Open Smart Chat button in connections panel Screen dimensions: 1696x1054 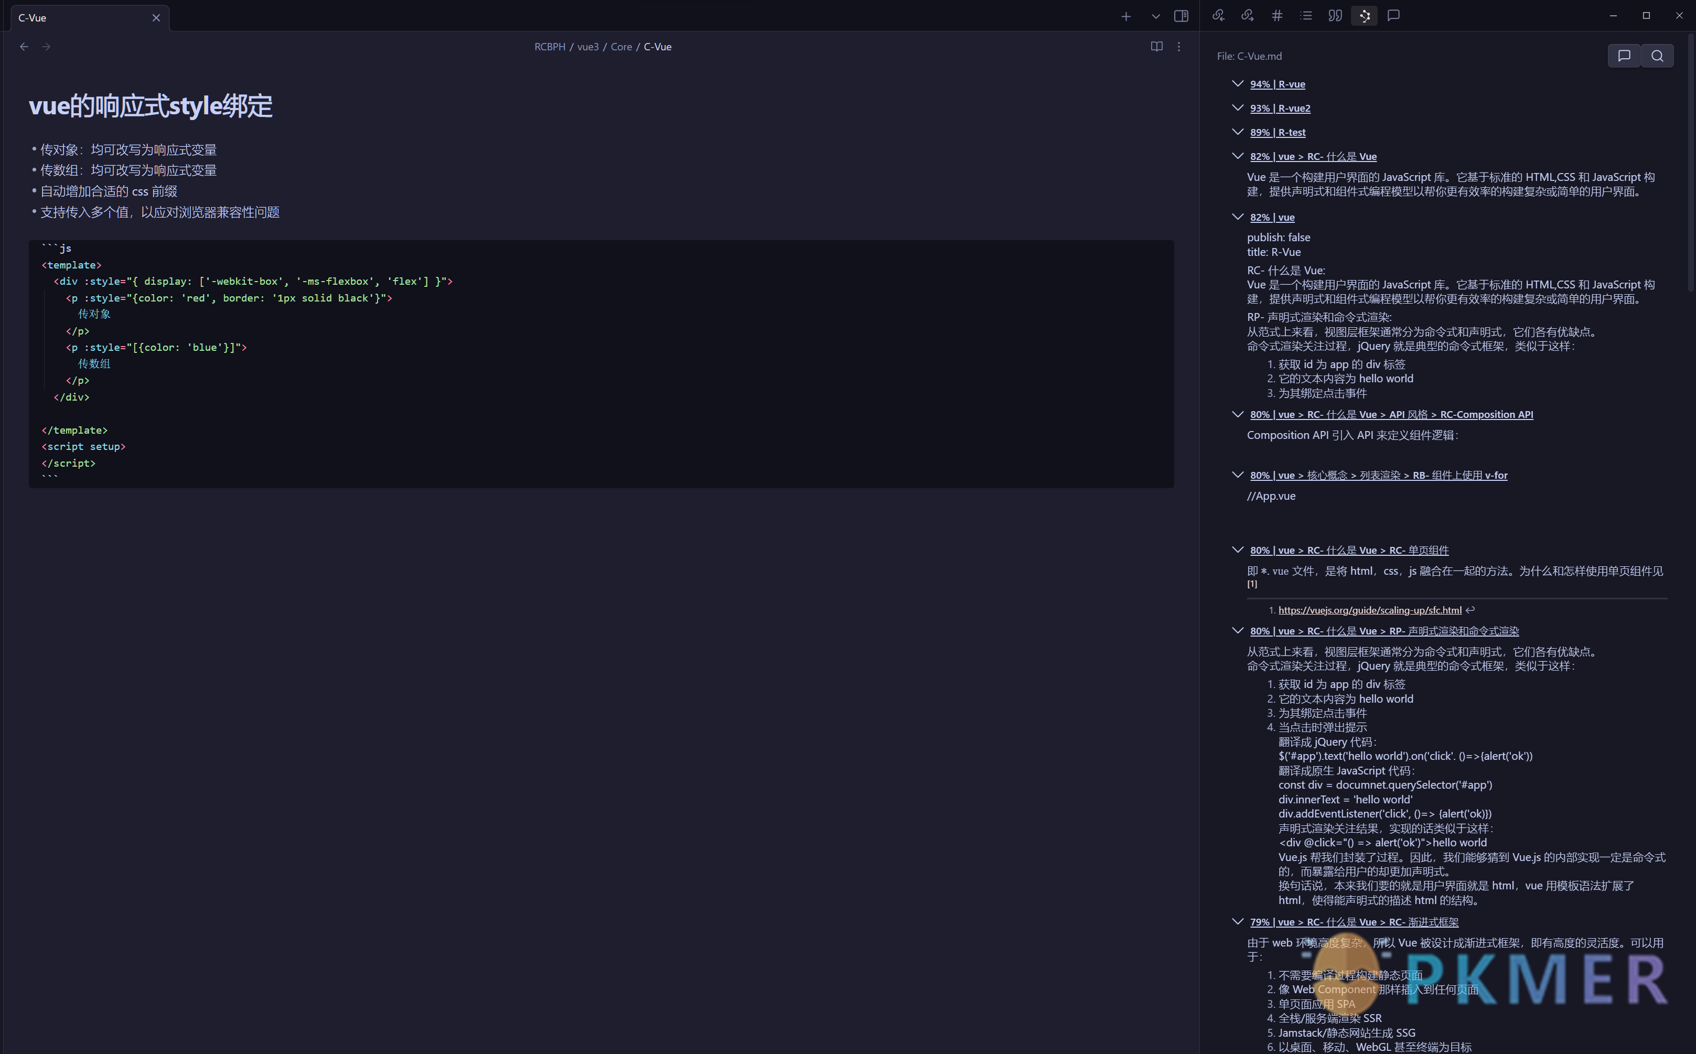1624,56
